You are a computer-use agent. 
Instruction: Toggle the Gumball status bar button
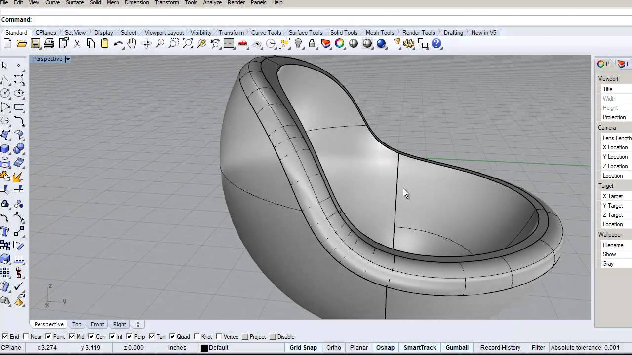[x=457, y=348]
